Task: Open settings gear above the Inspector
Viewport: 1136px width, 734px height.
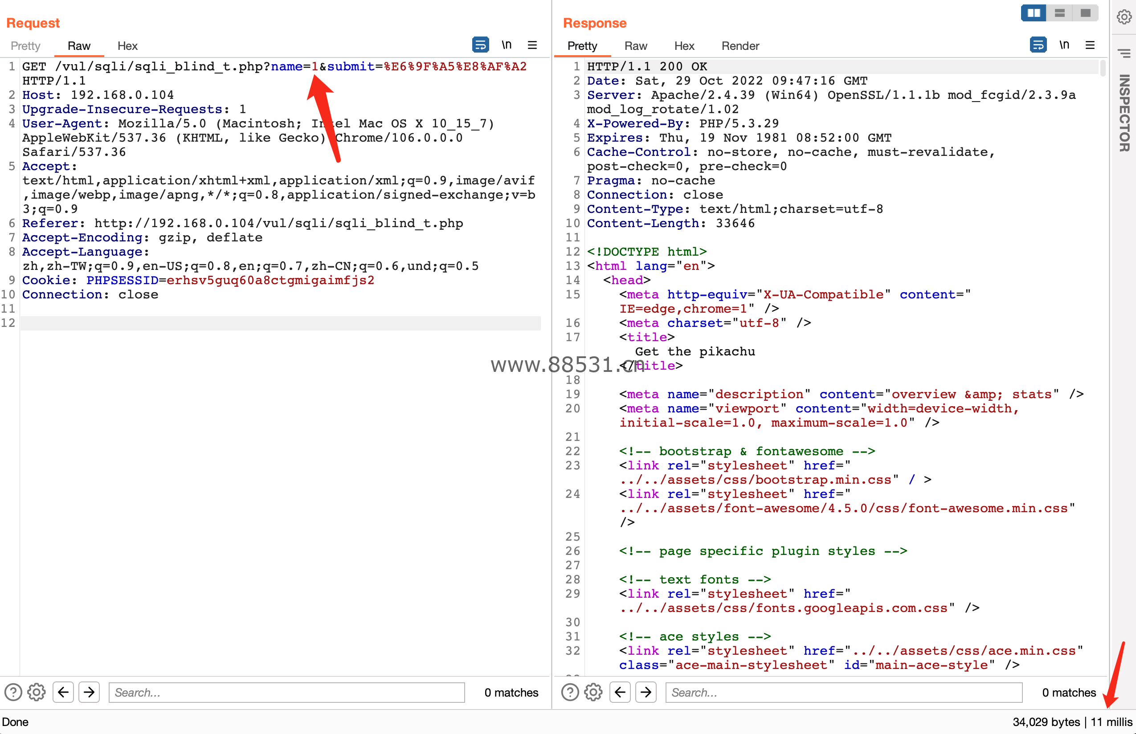Action: [x=1124, y=17]
